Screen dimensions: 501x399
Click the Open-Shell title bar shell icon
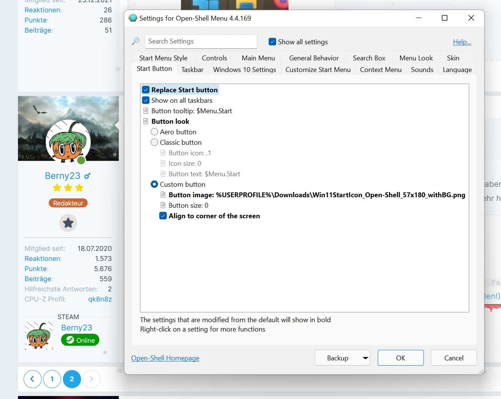click(133, 18)
